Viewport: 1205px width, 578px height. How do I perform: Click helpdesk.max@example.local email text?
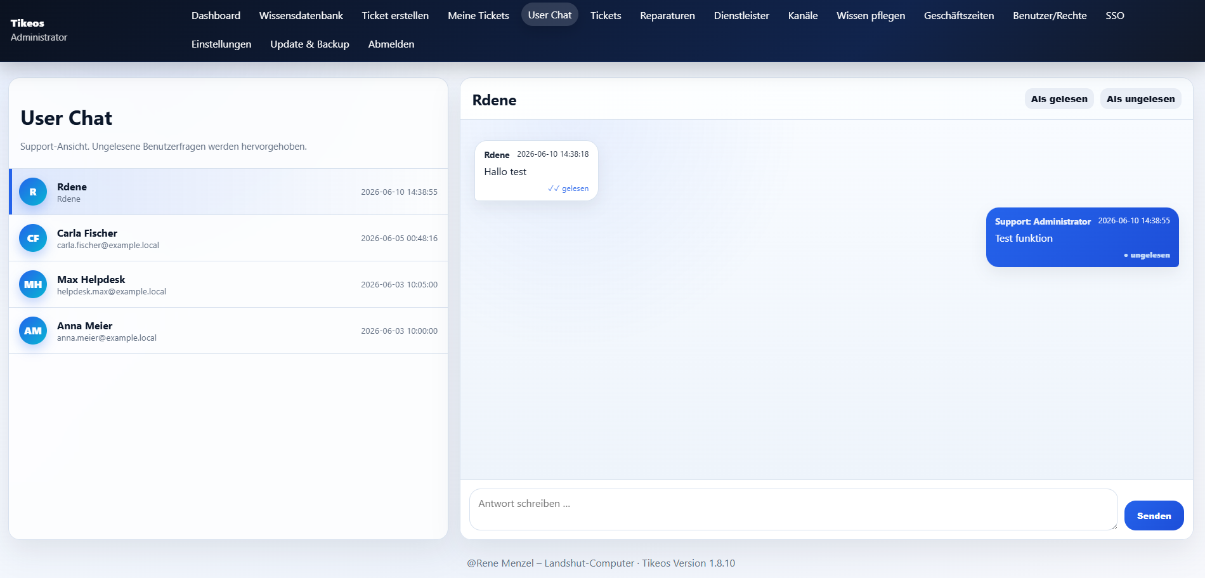pyautogui.click(x=112, y=292)
